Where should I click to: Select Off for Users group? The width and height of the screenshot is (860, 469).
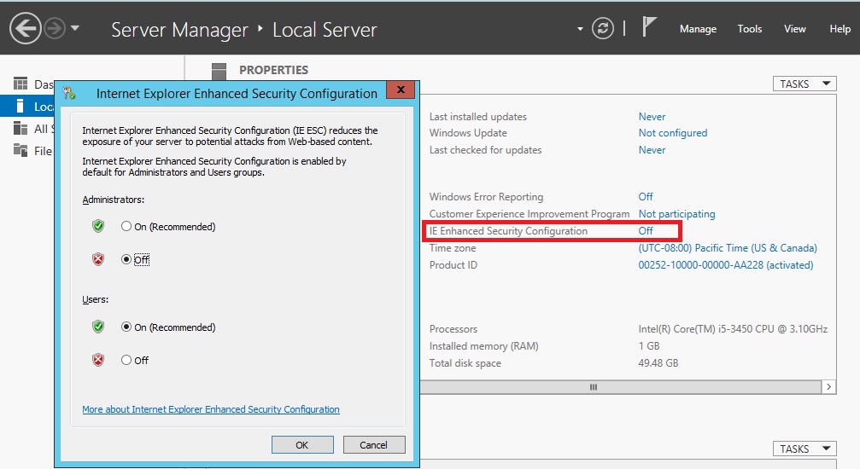coord(126,360)
